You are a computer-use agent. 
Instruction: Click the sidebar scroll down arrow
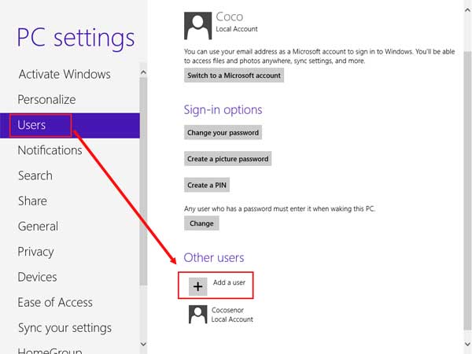[143, 344]
